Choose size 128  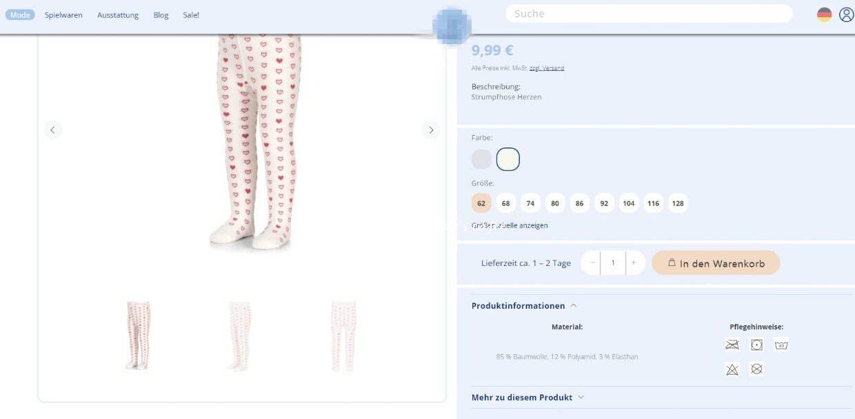678,203
